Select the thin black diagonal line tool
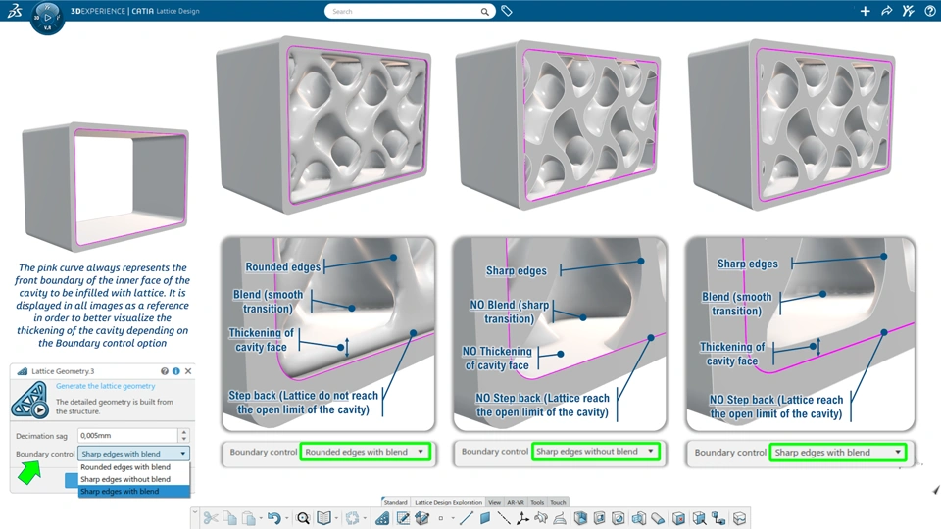This screenshot has width=941, height=529. [x=504, y=518]
